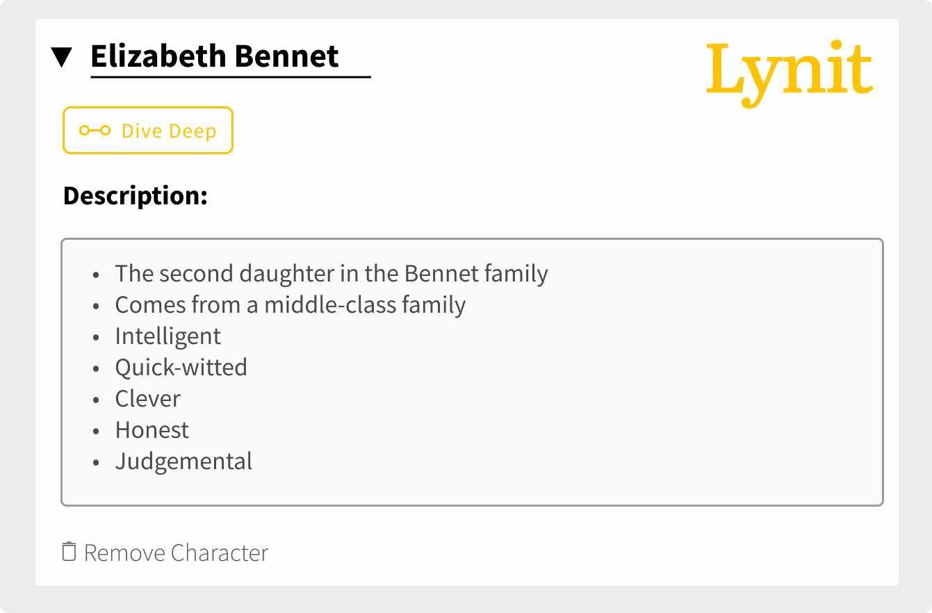Click the Elizabeth Bennet name field

click(231, 58)
